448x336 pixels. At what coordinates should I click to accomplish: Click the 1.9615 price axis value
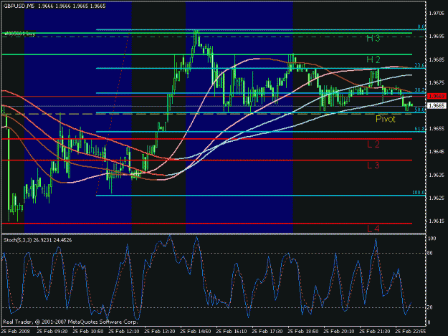(437, 221)
